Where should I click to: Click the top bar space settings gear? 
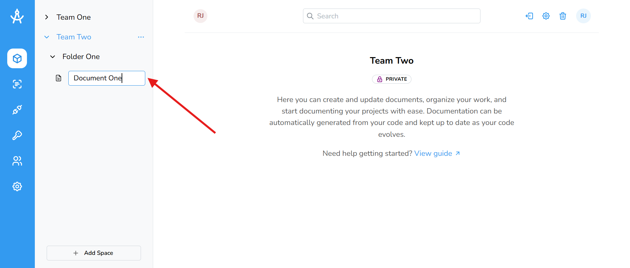[546, 16]
